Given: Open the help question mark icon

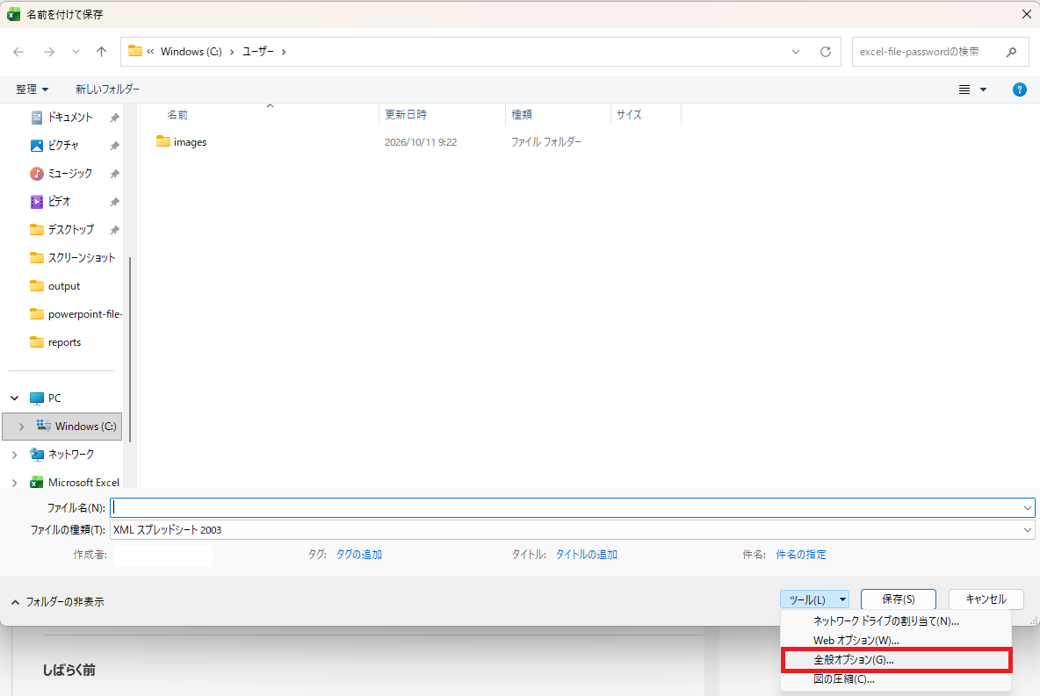Looking at the screenshot, I should 1020,90.
